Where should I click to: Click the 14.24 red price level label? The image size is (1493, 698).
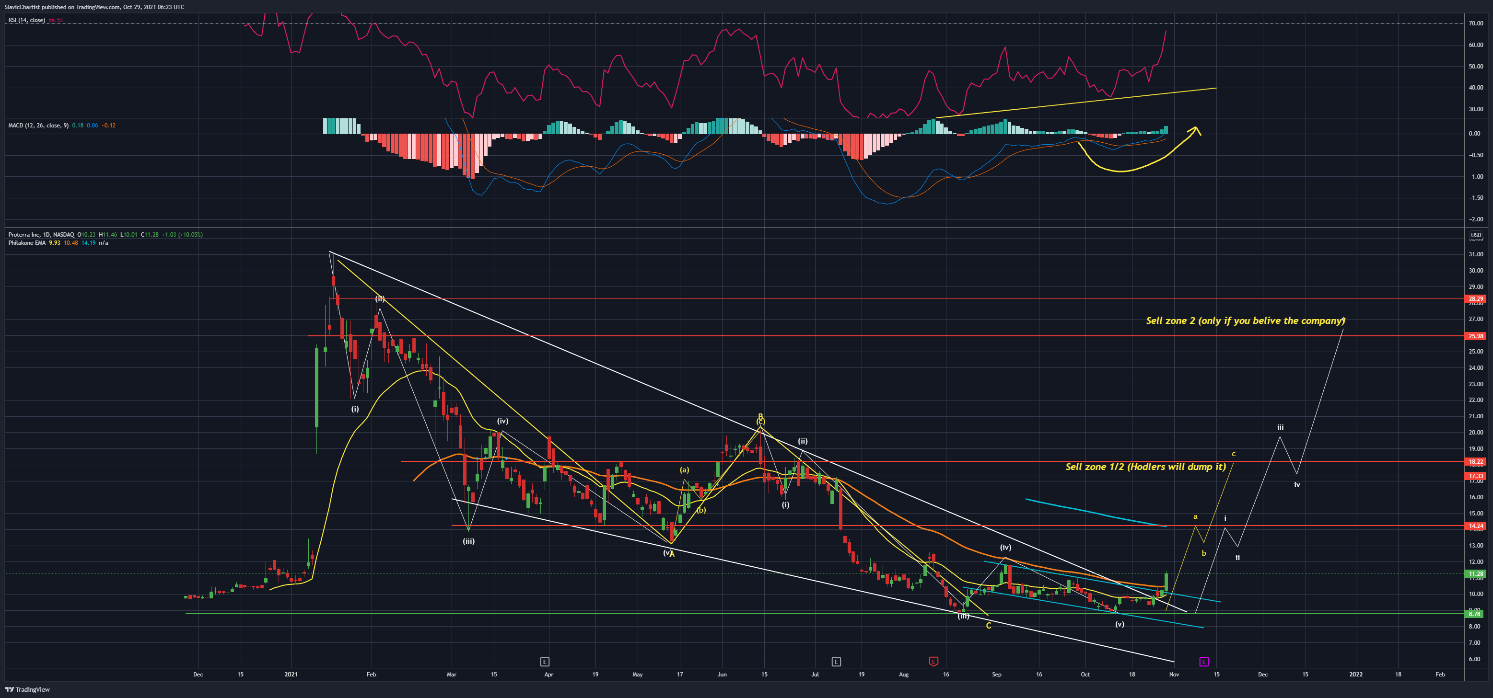(x=1476, y=526)
